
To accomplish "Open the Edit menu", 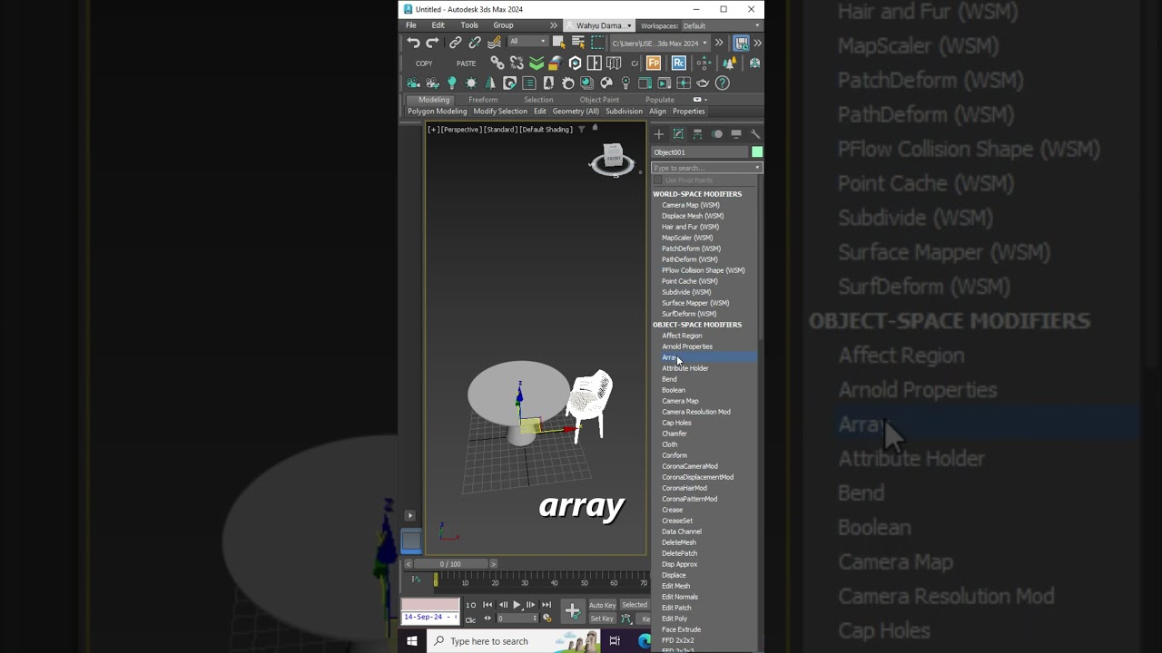I will tap(438, 25).
